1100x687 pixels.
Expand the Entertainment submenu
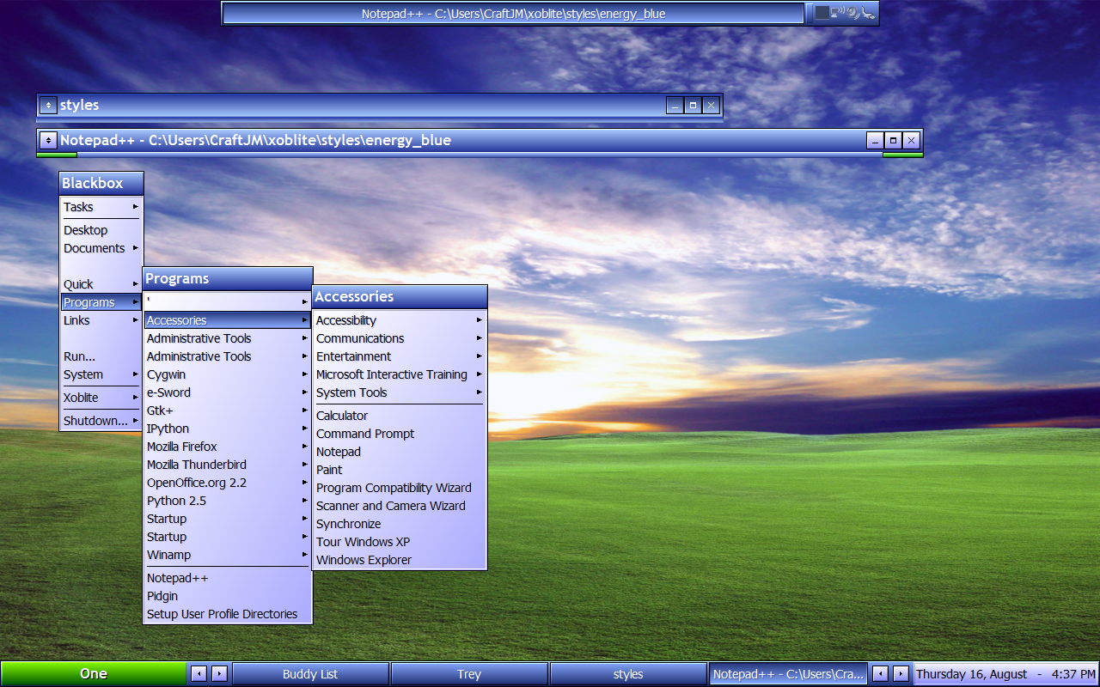(x=400, y=356)
